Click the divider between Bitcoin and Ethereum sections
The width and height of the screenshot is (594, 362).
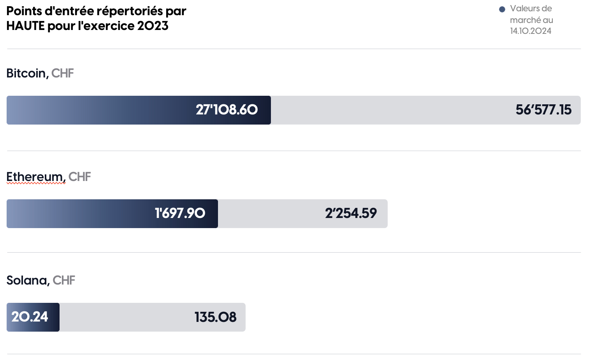(293, 151)
